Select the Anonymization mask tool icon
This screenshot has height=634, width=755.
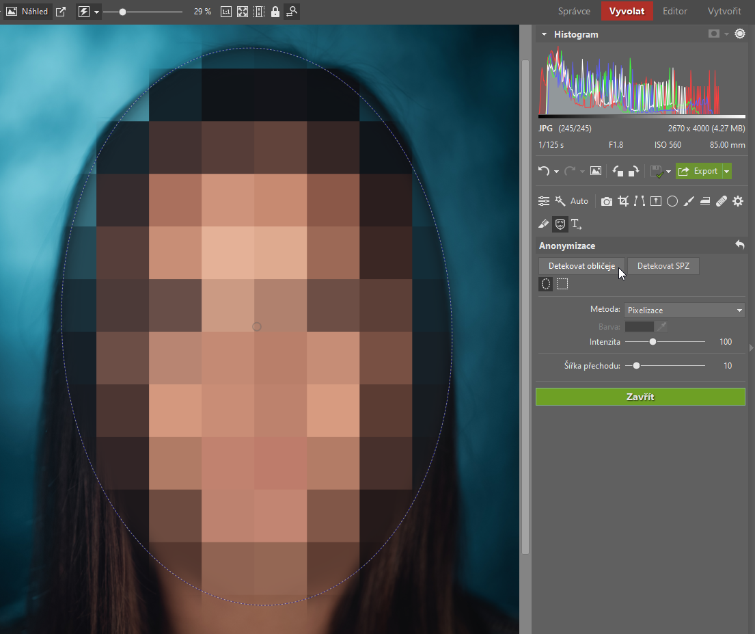click(560, 224)
